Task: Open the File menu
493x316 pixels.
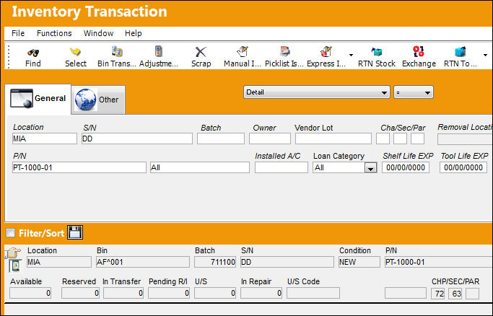Action: tap(18, 33)
